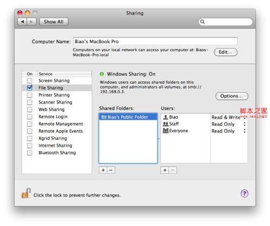Enable Remote Apple Events checkbox
This screenshot has width=270, height=226.
[30, 131]
